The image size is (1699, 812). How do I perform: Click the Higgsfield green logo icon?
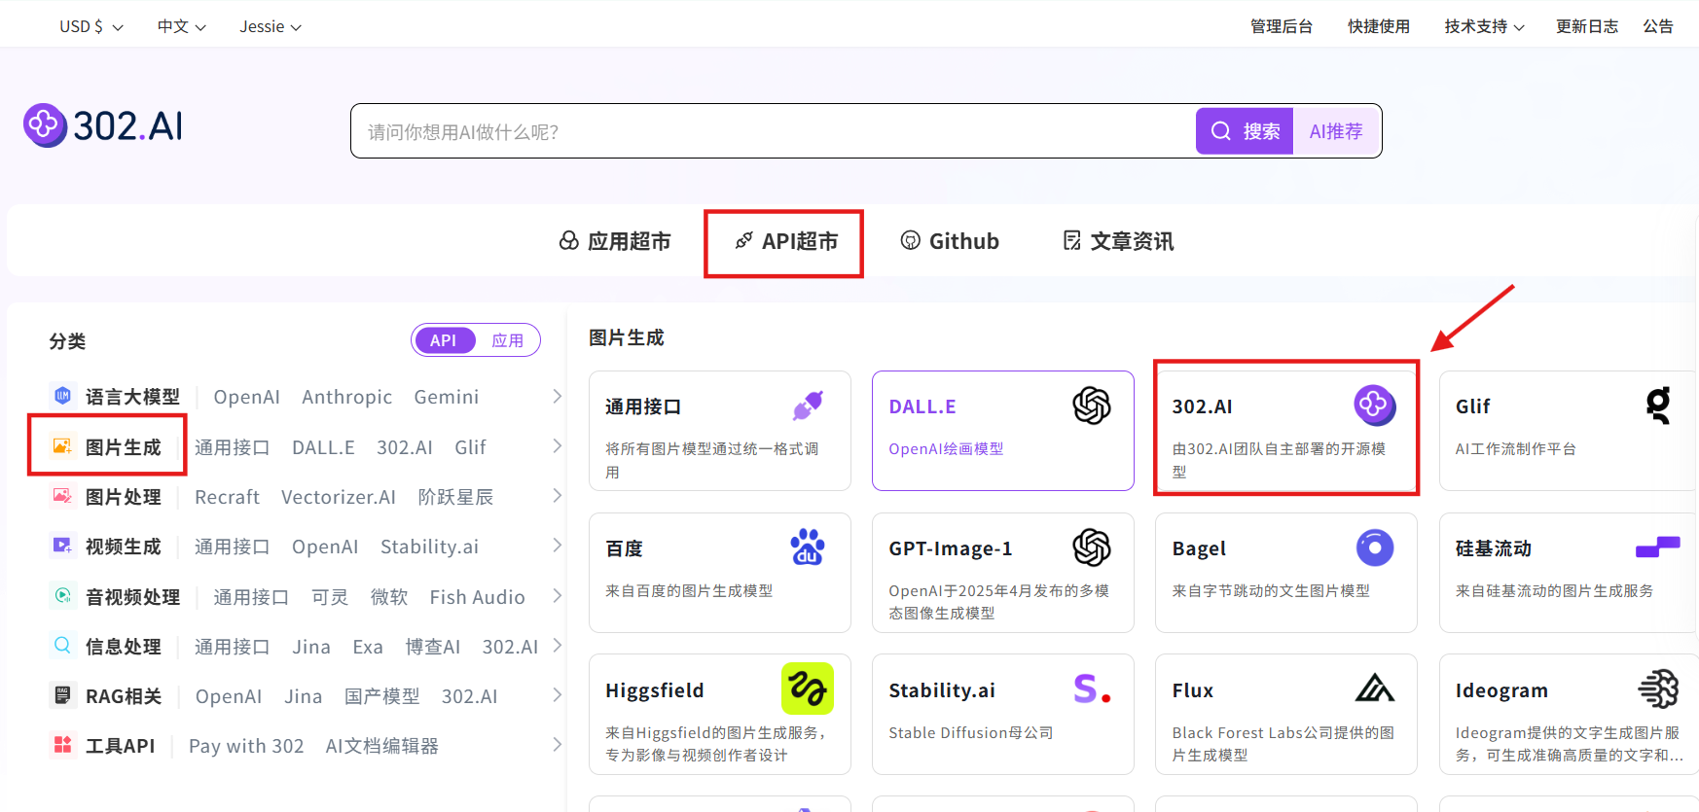tap(808, 688)
